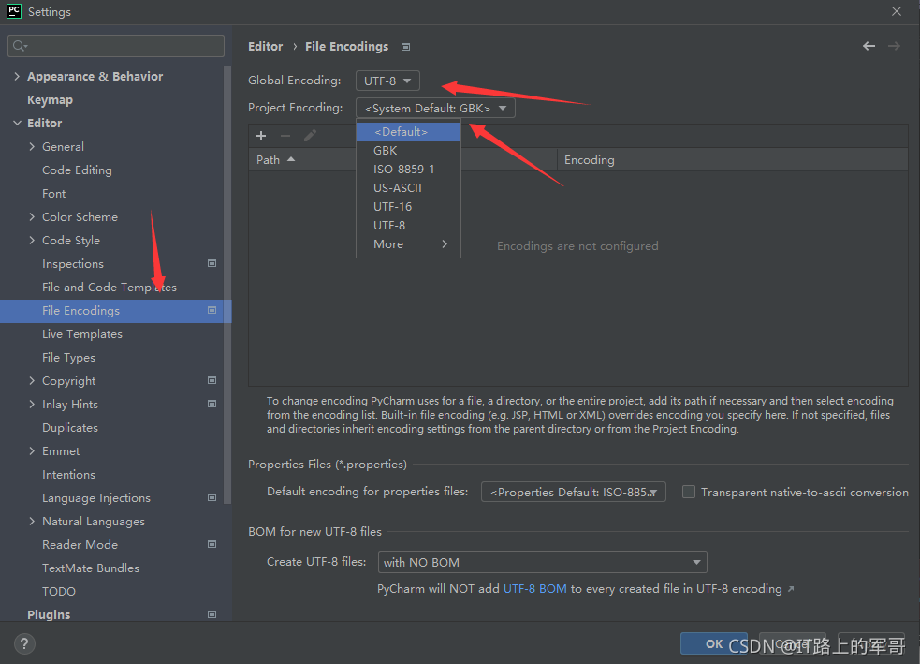Open TODO settings
The image size is (920, 664).
click(x=59, y=591)
